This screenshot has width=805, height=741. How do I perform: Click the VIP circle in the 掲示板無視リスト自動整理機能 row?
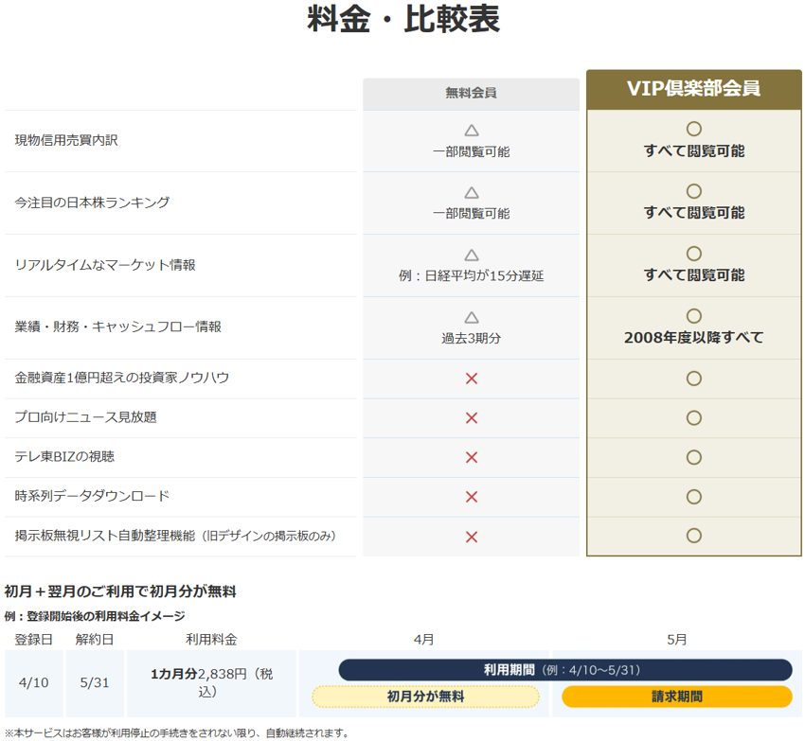click(x=693, y=536)
